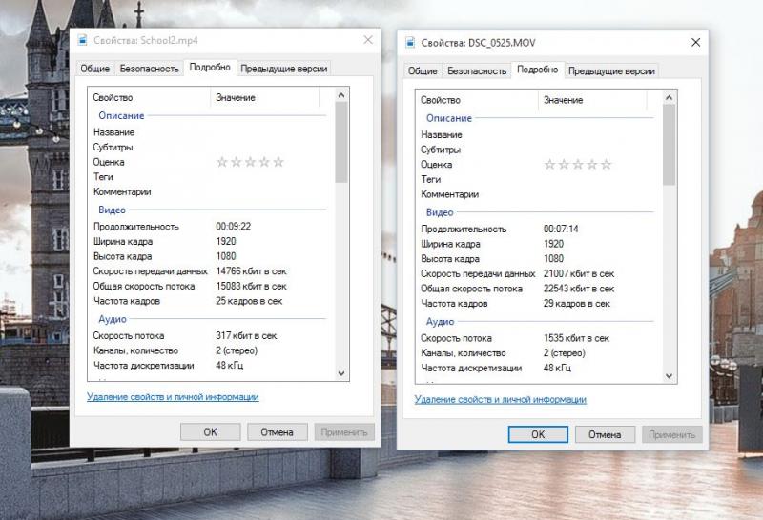Click scrollbar thumb in School2.mp4 list

point(341,143)
